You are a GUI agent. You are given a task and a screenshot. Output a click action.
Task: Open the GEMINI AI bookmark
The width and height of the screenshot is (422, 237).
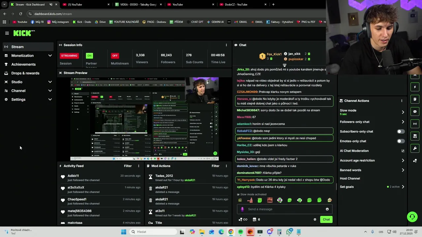[215, 22]
